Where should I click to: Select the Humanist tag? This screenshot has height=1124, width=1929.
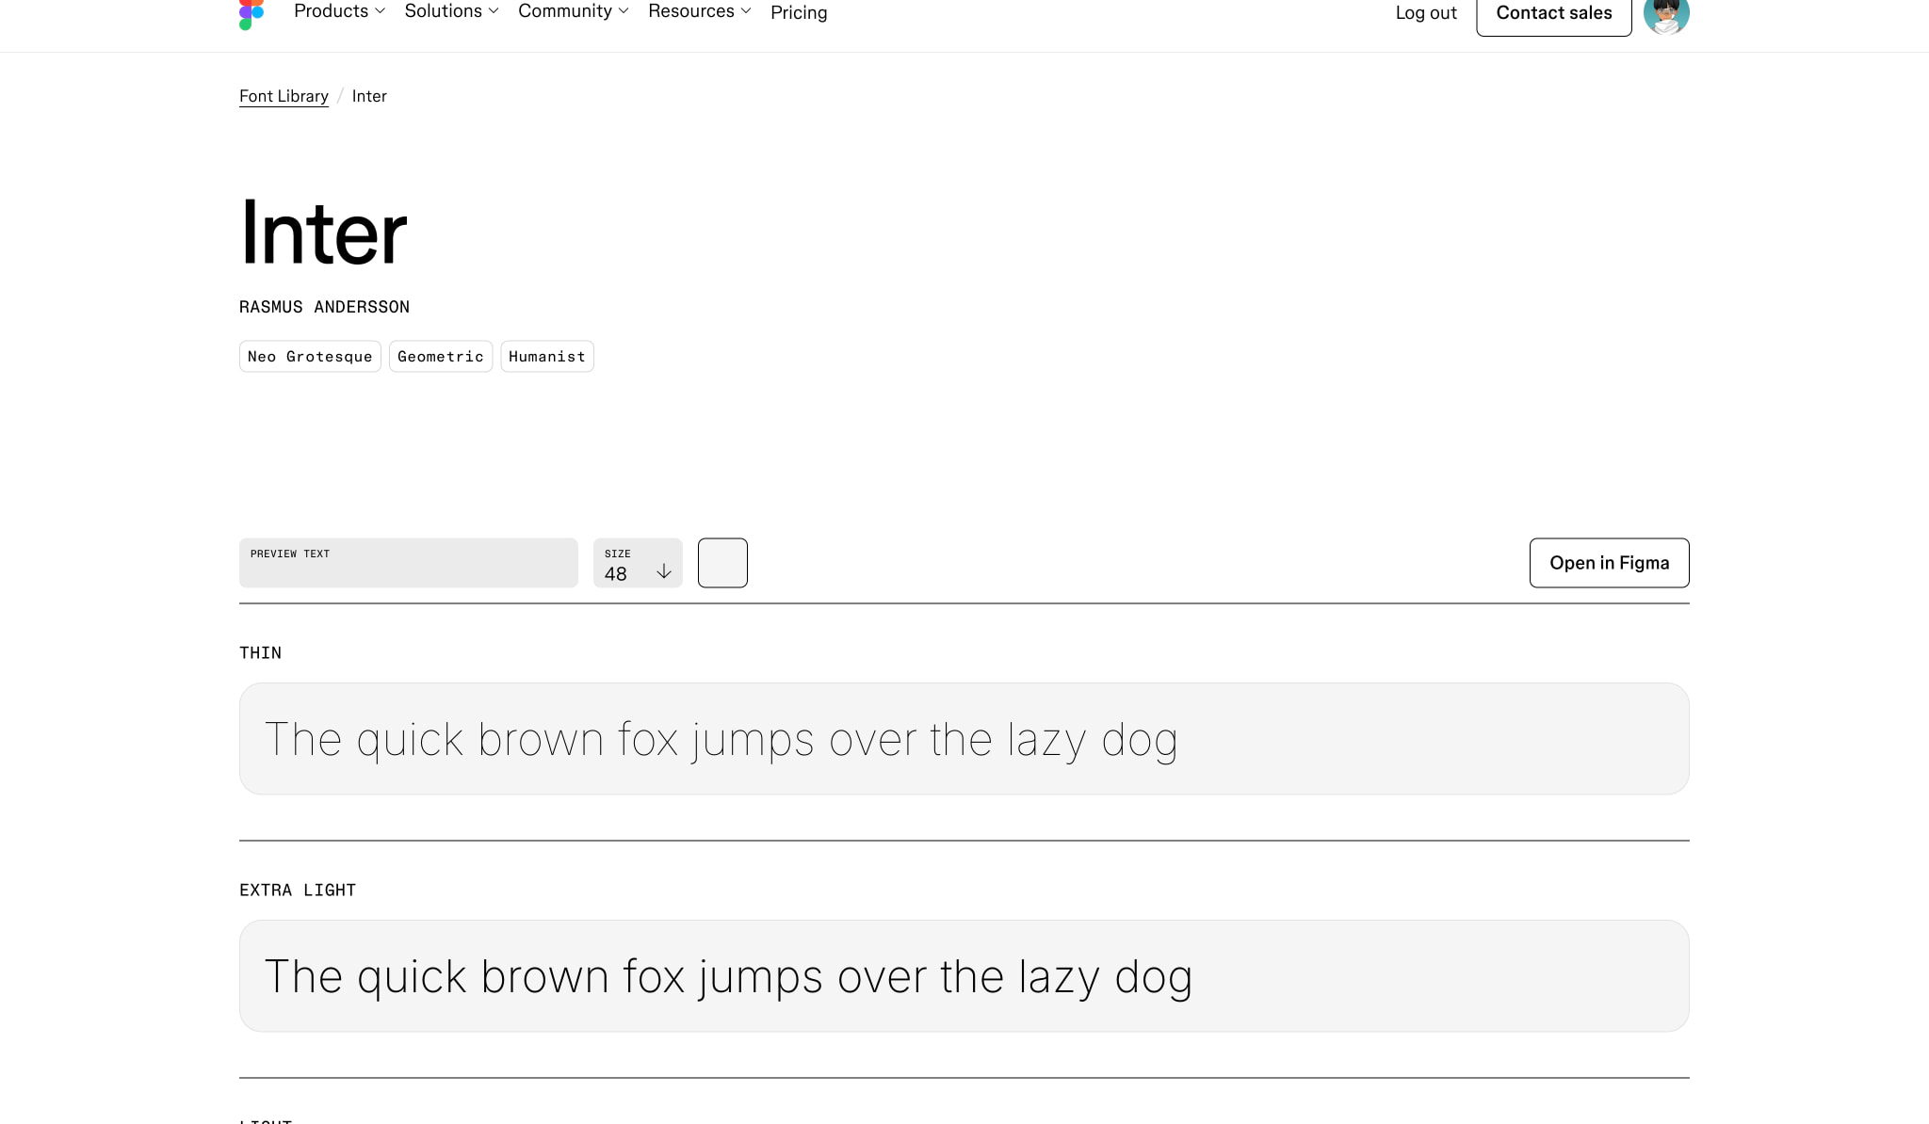click(547, 357)
